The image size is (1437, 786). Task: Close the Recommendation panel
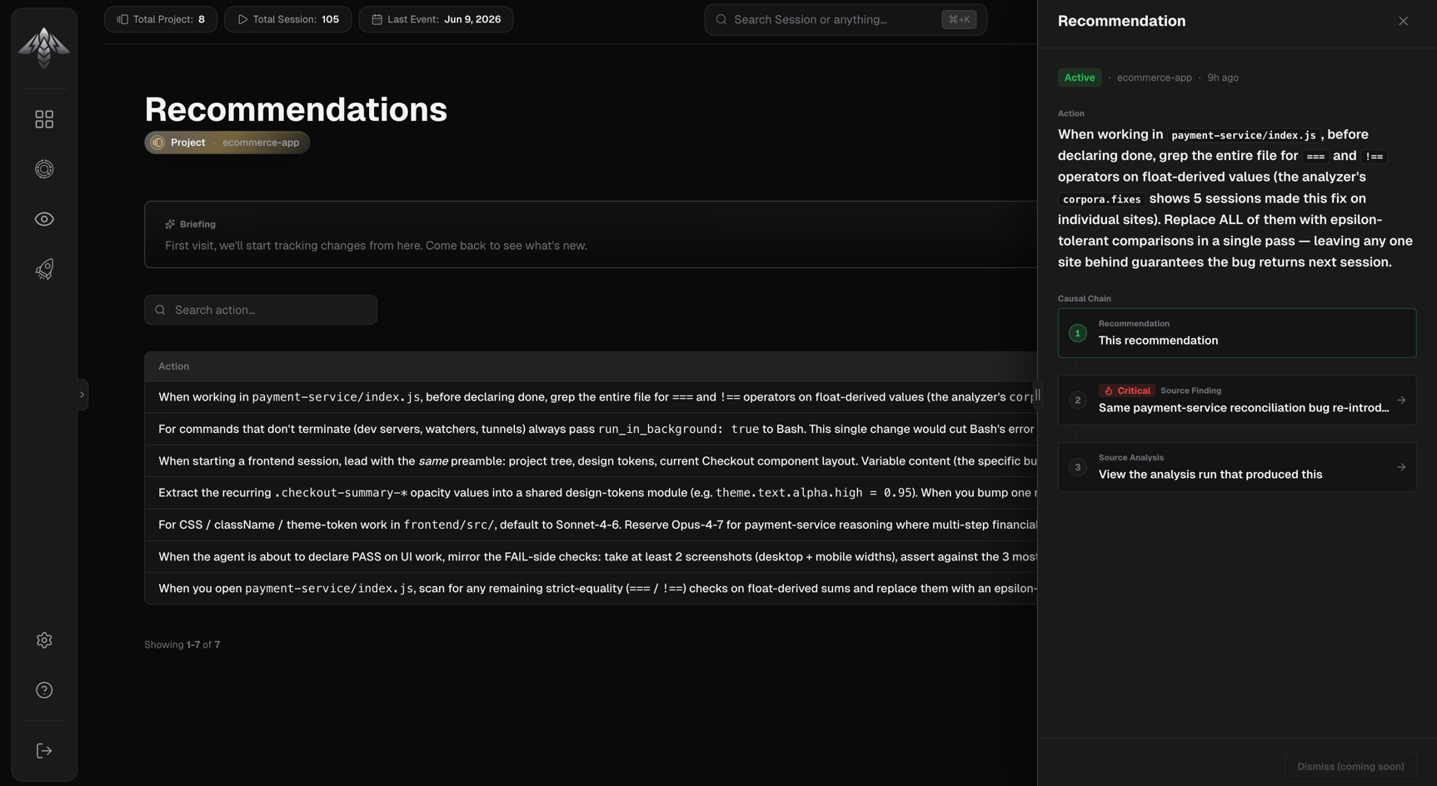pos(1403,21)
